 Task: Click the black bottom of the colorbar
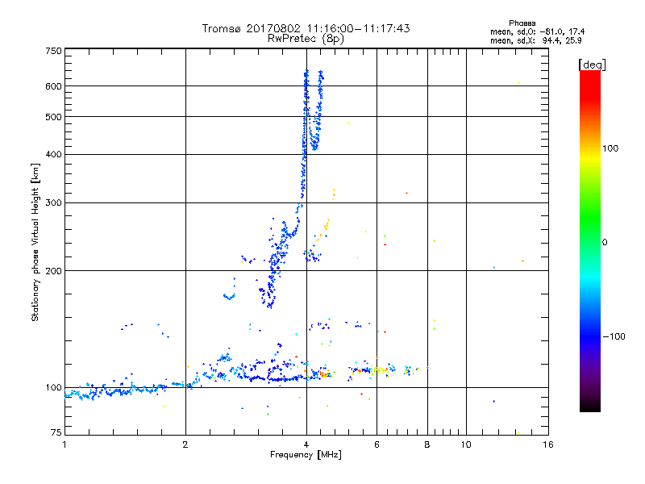(590, 406)
